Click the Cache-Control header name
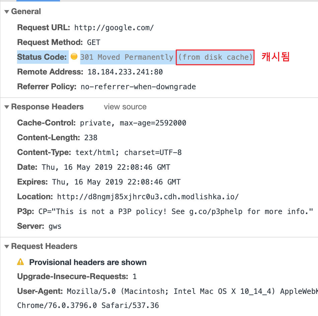318x316 pixels. [x=47, y=123]
